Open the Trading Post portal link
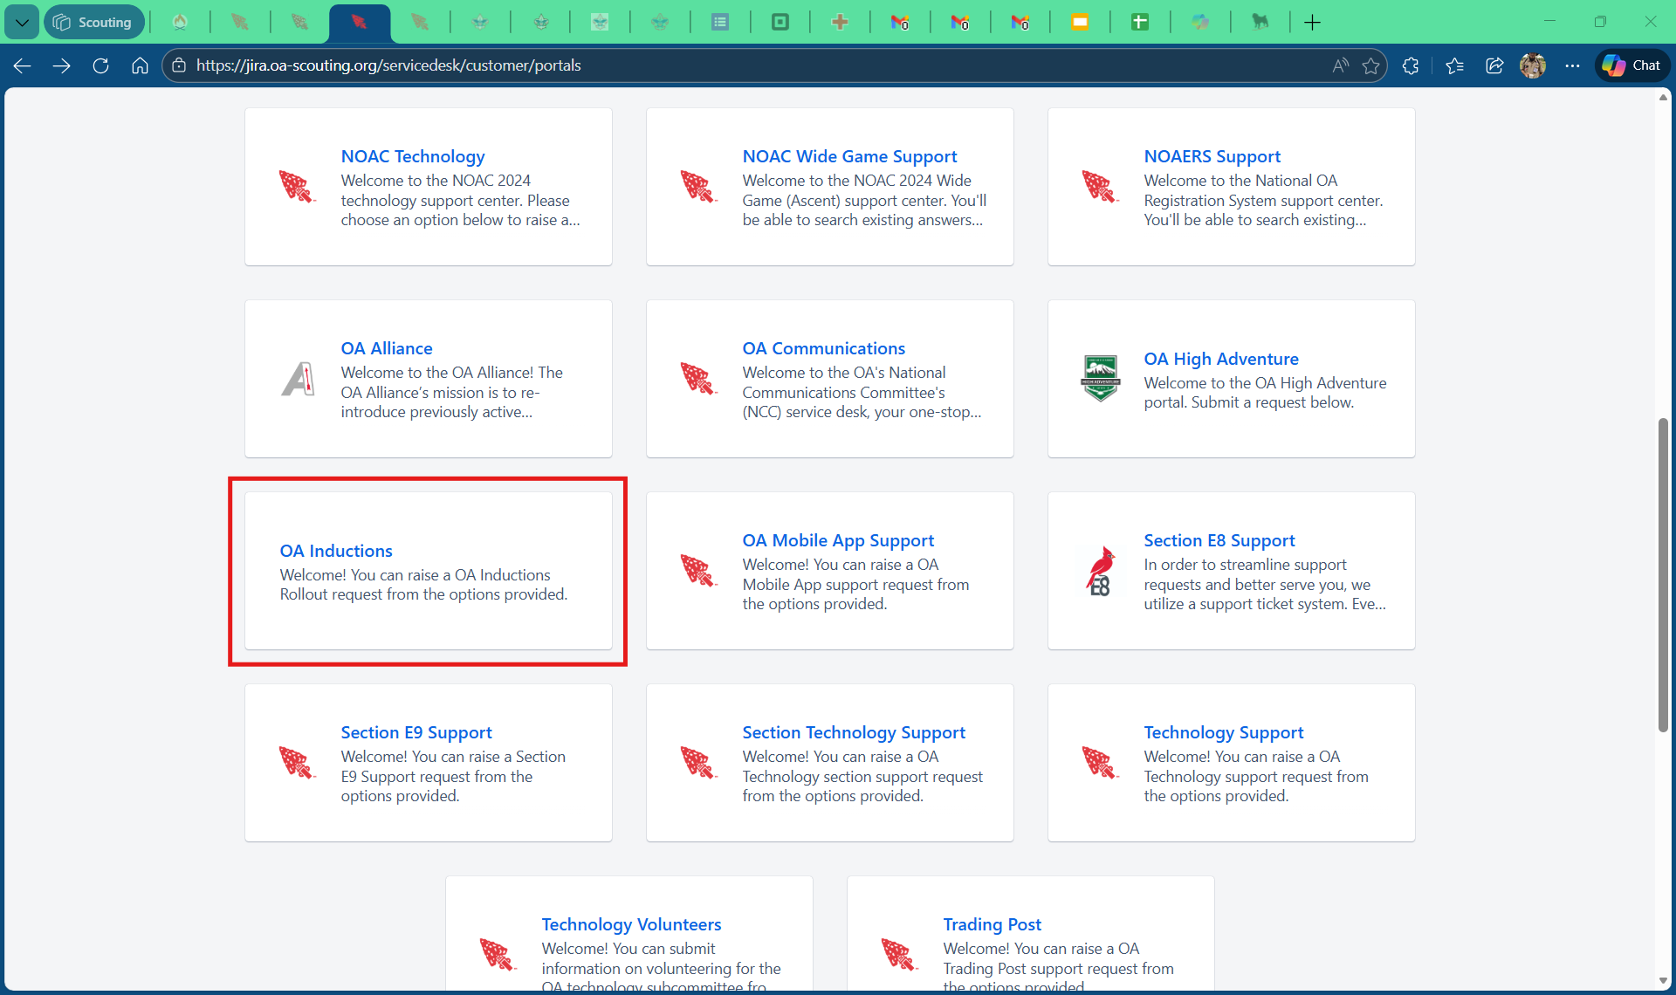 (992, 924)
